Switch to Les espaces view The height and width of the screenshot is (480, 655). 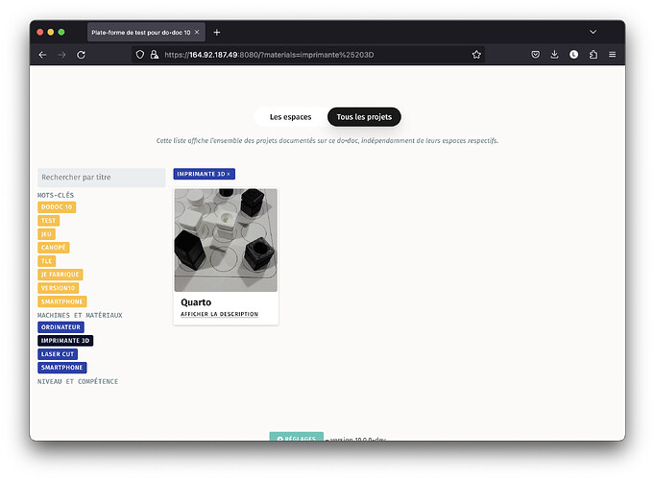coord(290,117)
